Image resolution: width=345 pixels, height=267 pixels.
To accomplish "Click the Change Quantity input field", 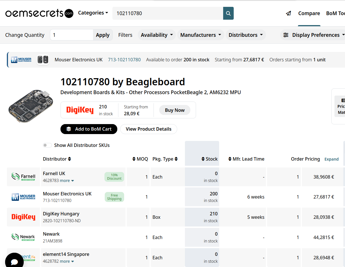I will tap(72, 35).
